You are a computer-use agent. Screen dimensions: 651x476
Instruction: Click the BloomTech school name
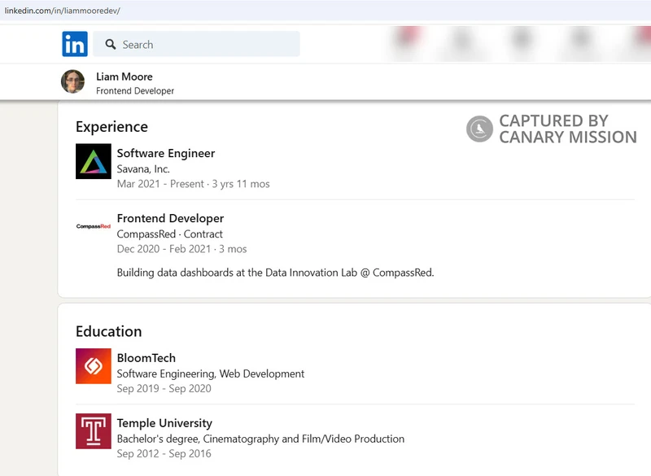(x=145, y=358)
